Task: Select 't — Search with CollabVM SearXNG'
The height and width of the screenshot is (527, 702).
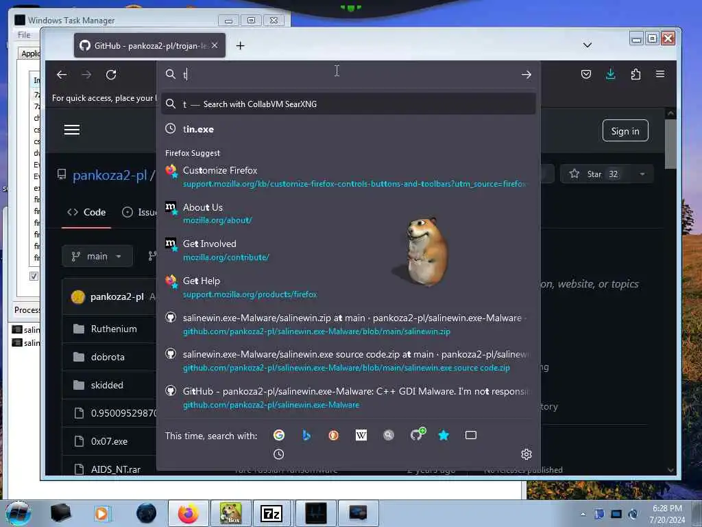Action: [348, 104]
